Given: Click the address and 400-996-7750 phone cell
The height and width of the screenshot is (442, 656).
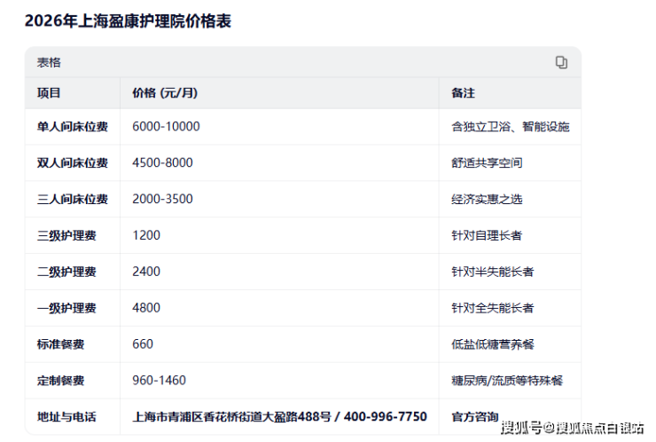Looking at the screenshot, I should (x=279, y=416).
